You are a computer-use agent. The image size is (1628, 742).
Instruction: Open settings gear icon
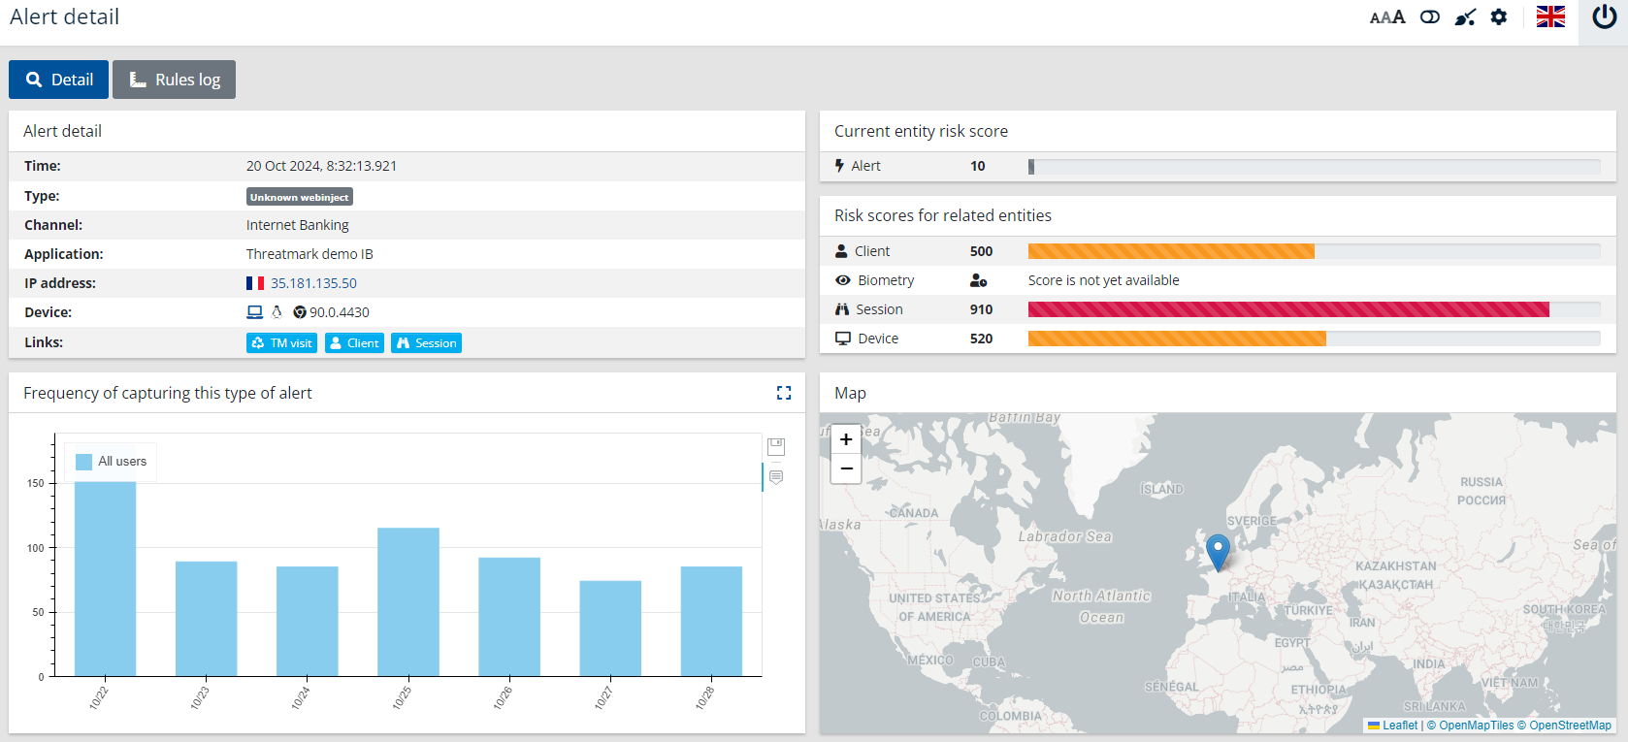pos(1499,16)
